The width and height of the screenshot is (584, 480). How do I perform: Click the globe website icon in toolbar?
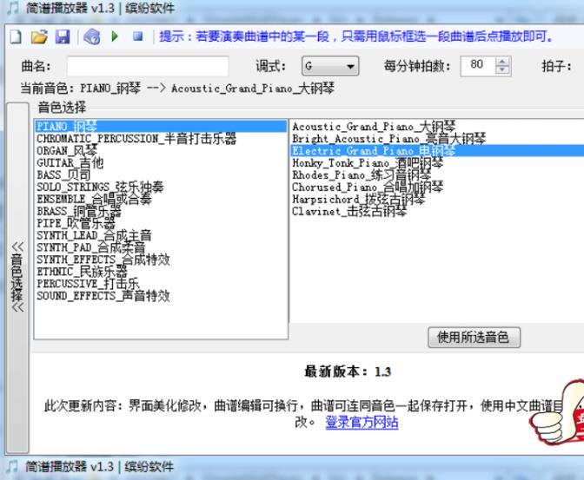pos(93,38)
